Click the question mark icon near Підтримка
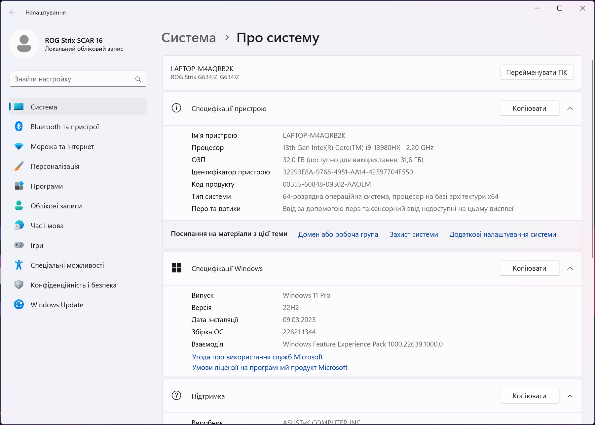 click(176, 396)
